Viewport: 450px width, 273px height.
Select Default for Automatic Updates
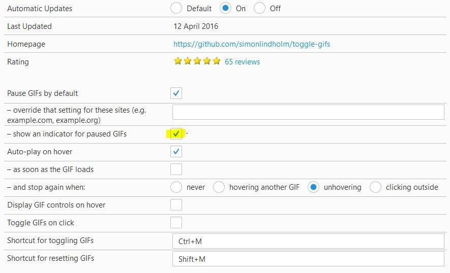(x=176, y=8)
